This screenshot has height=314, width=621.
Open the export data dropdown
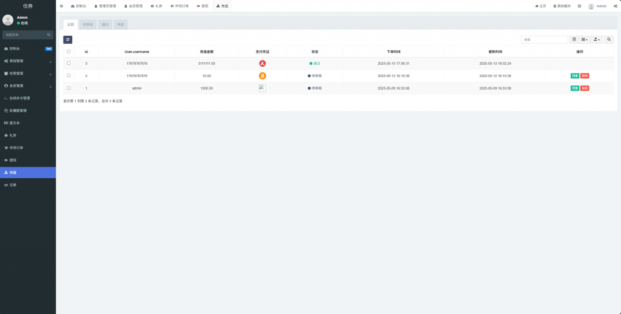[597, 39]
